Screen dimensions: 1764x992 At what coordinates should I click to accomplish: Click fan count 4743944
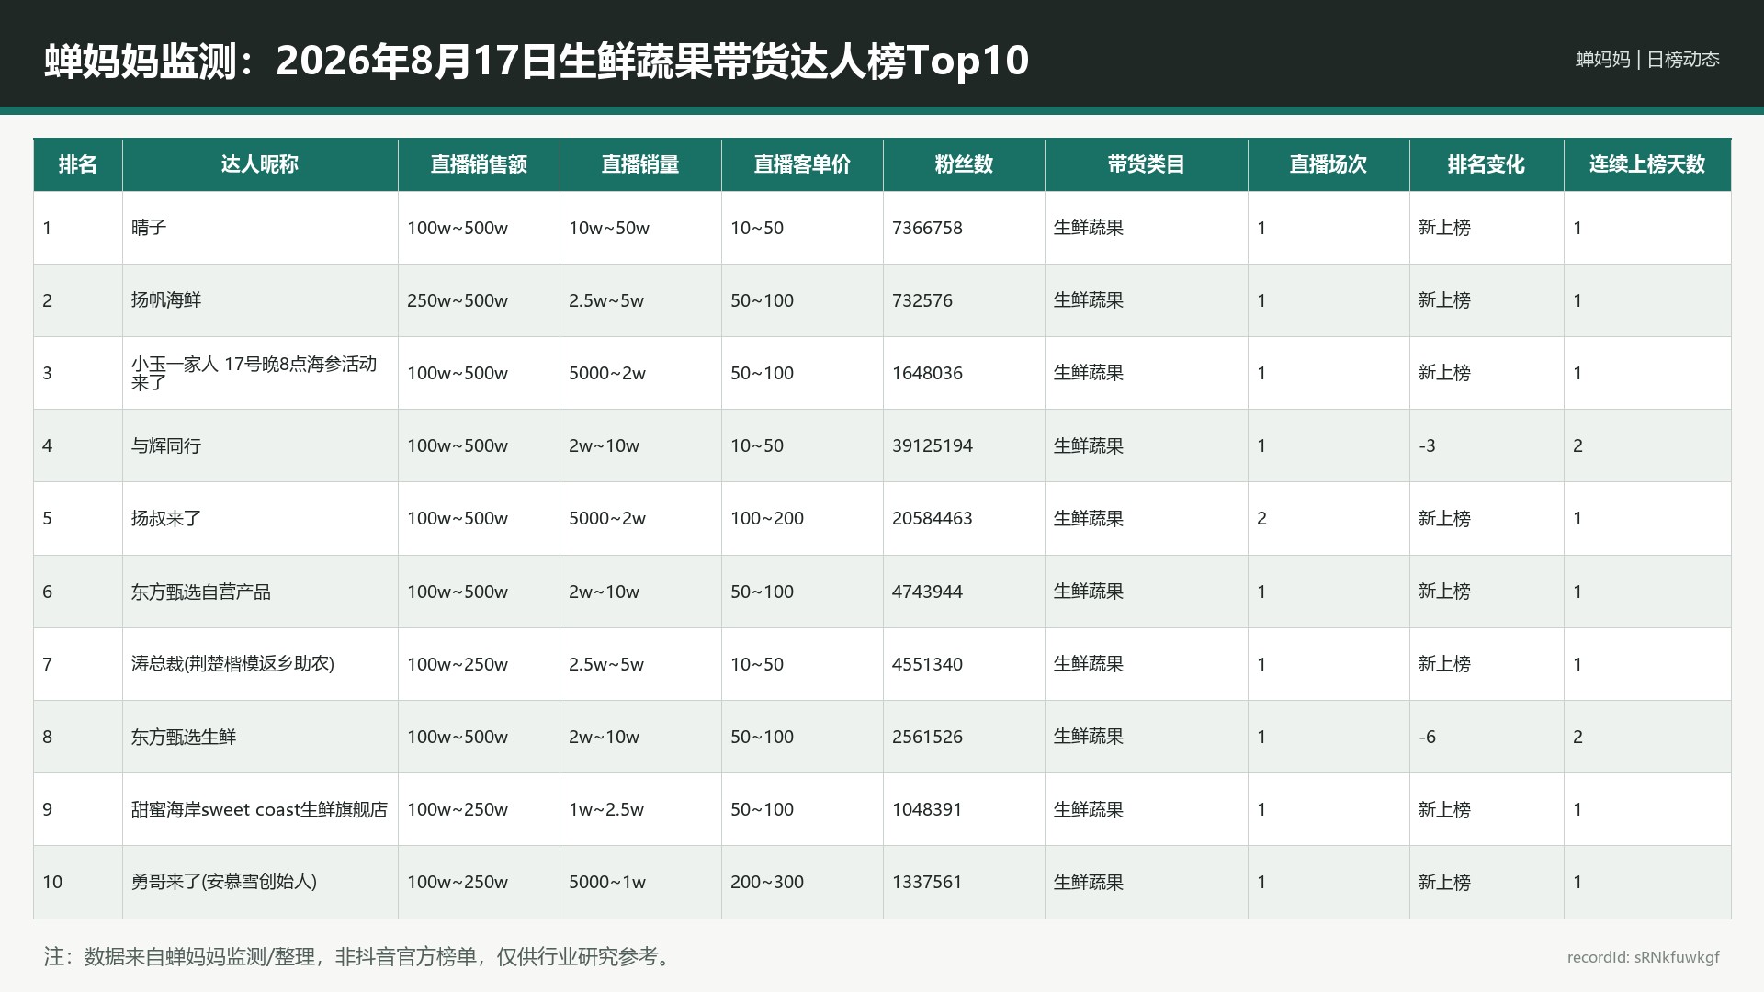point(927,592)
